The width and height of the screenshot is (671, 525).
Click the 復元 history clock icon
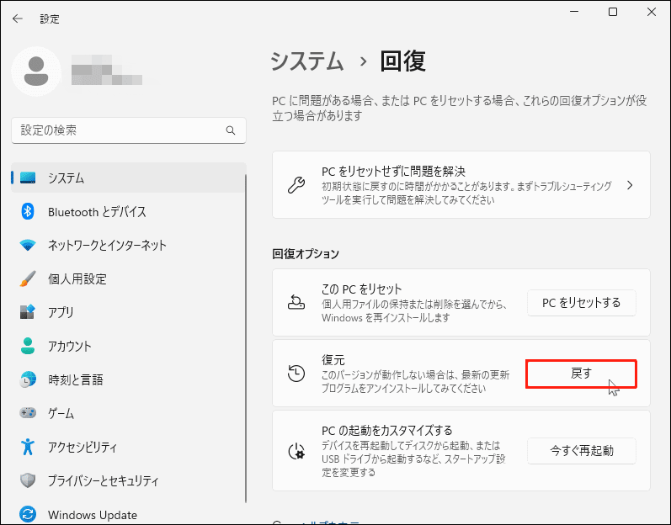296,374
